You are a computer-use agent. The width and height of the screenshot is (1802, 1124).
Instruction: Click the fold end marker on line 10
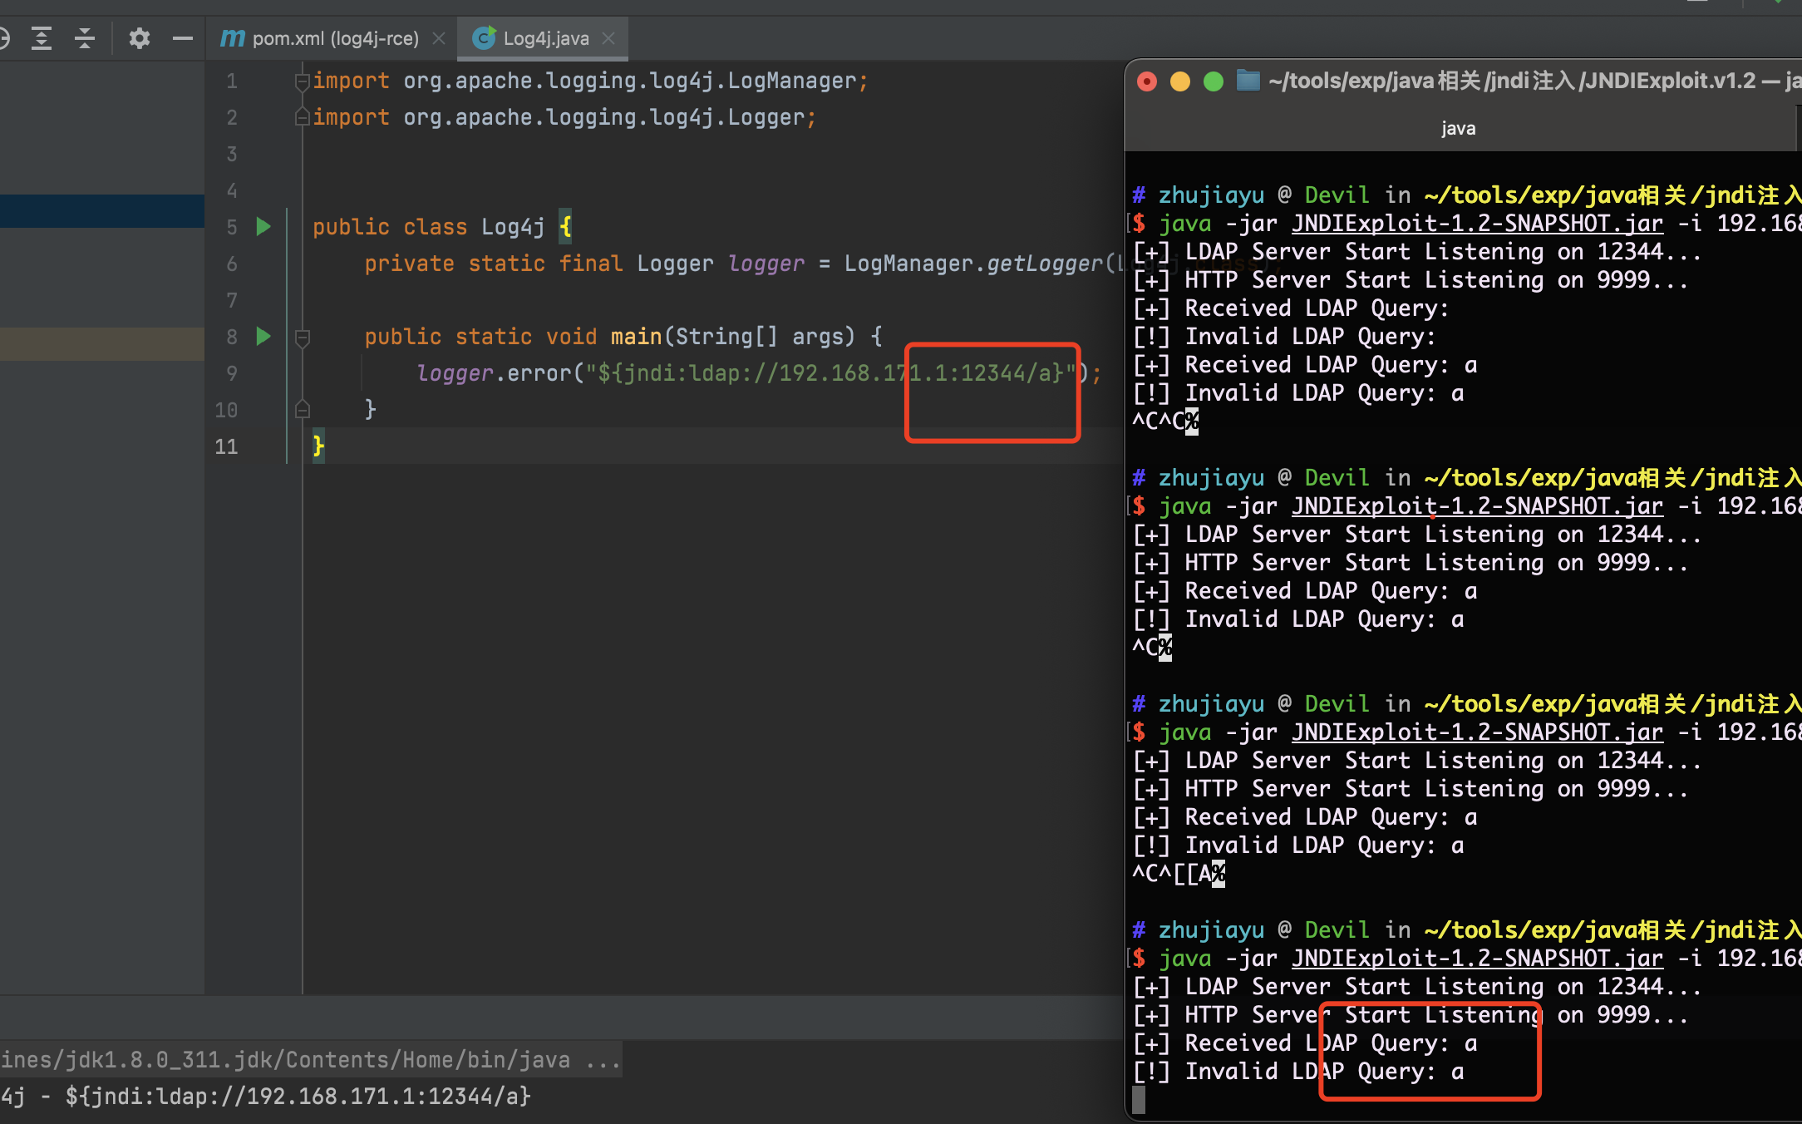[303, 409]
